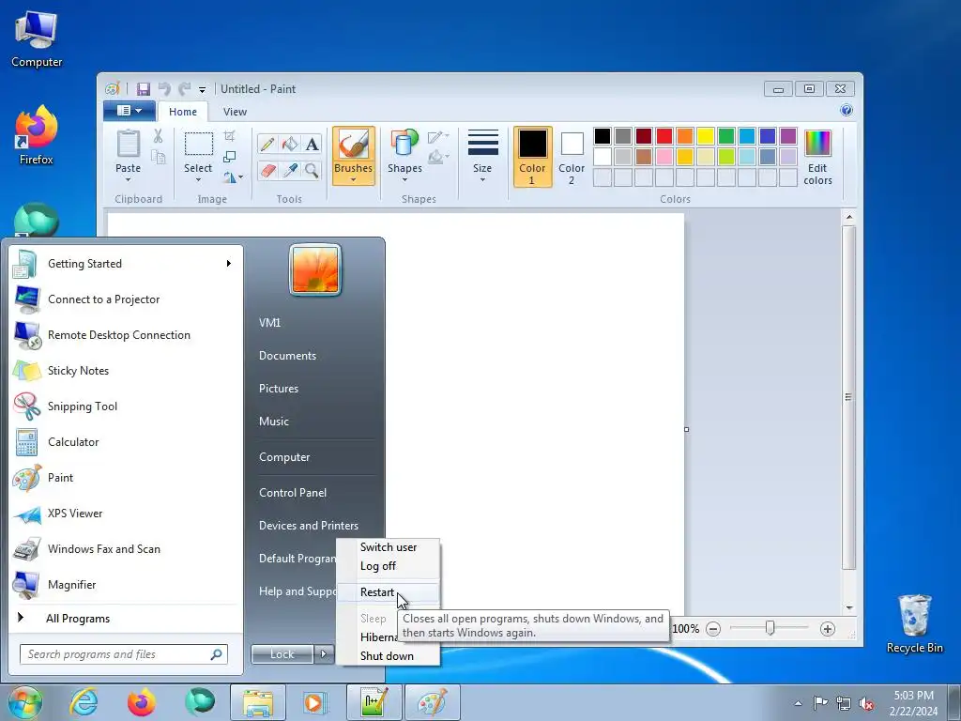Viewport: 961px width, 721px height.
Task: Open Windows Explorer folder on taskbar
Action: click(x=257, y=702)
